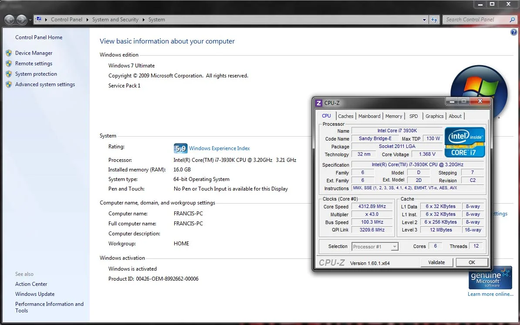
Task: Click the search magnifier icon
Action: click(512, 20)
